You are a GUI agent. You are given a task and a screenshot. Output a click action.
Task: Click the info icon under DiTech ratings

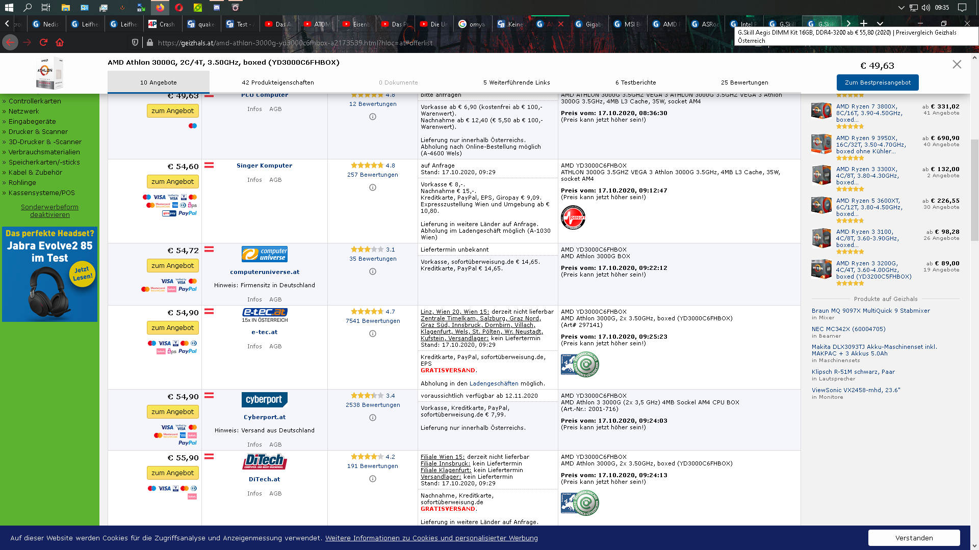373,479
